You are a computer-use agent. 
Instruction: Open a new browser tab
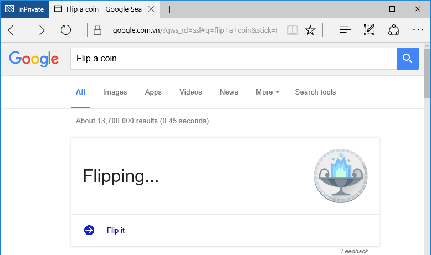click(x=170, y=9)
